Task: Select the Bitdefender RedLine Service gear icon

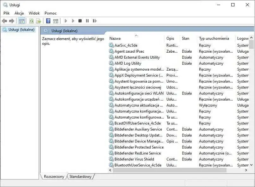Action: coord(111,153)
